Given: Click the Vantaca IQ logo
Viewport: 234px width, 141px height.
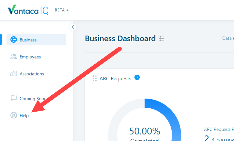Looking at the screenshot, I should [28, 10].
